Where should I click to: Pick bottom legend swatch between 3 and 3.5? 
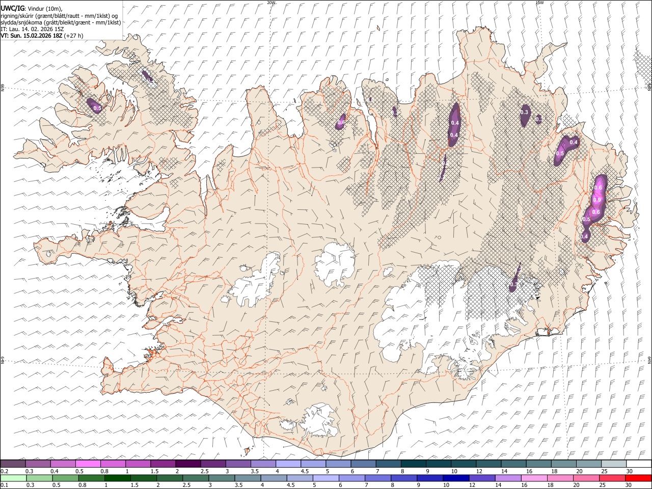tap(222, 478)
